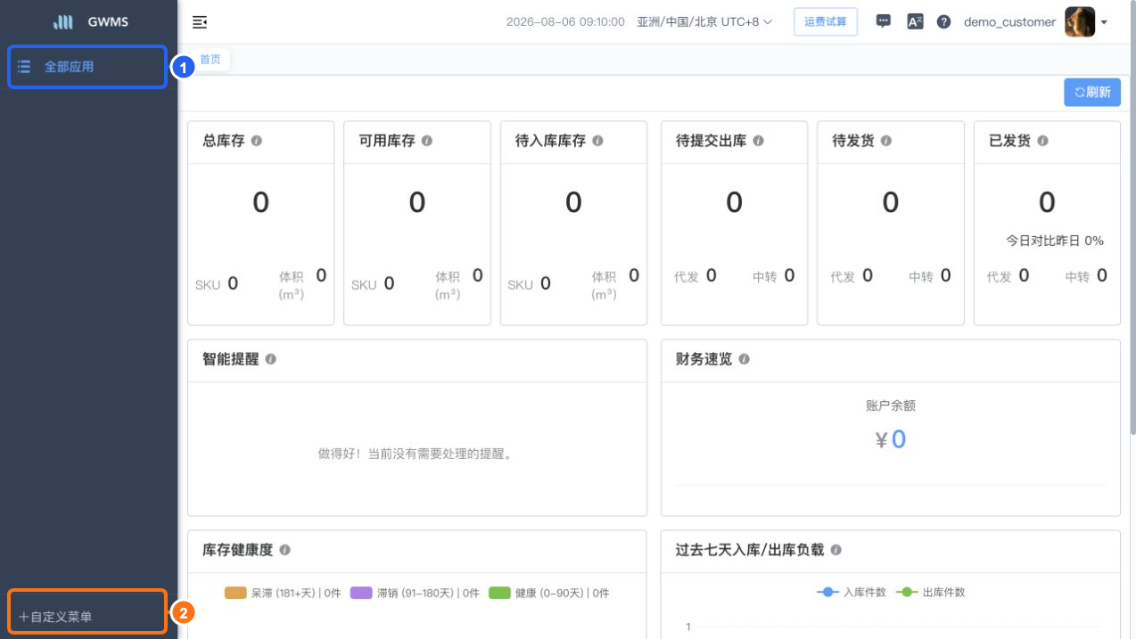Toggle the 健康 (0-90天) legend swatch
The height and width of the screenshot is (639, 1136).
(499, 593)
